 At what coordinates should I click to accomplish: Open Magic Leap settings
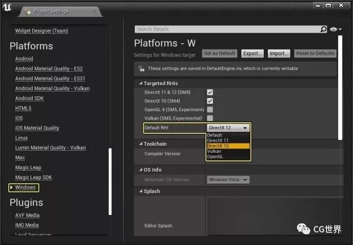click(28, 168)
